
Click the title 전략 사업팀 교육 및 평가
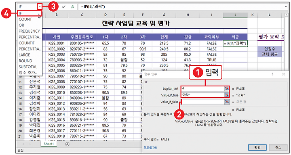coord(136,23)
